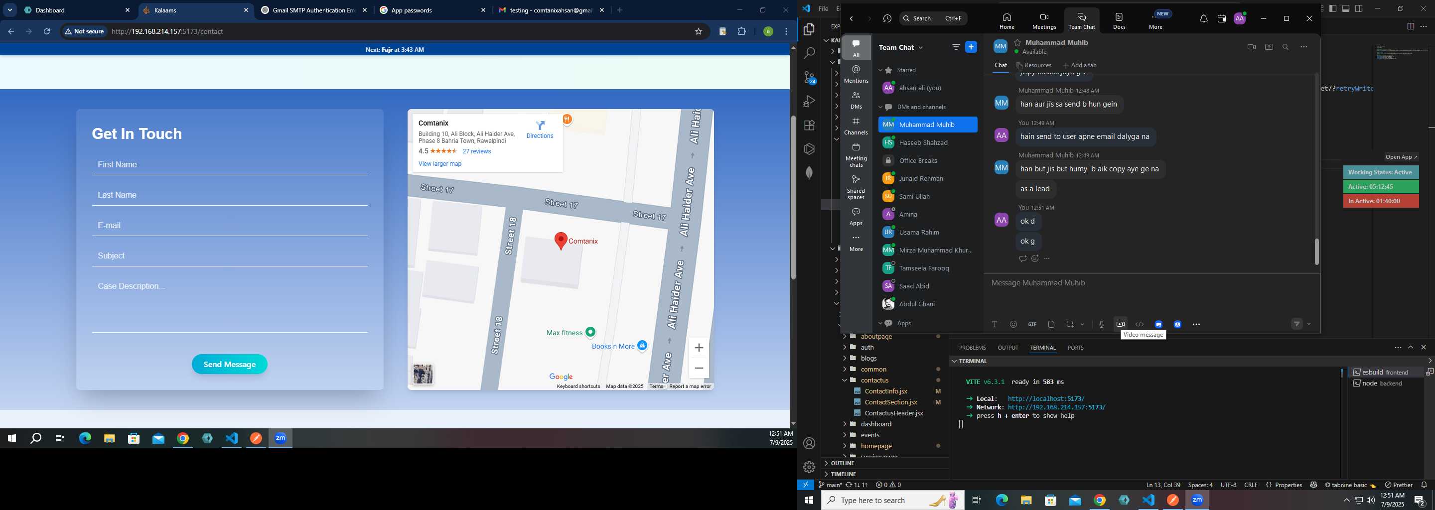Image resolution: width=1435 pixels, height=510 pixels.
Task: Toggle text formatting T in message toolbar
Action: [x=995, y=325]
